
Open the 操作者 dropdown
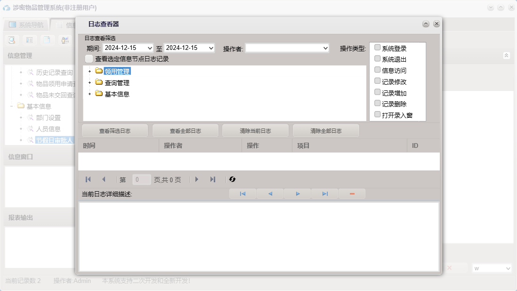[325, 48]
